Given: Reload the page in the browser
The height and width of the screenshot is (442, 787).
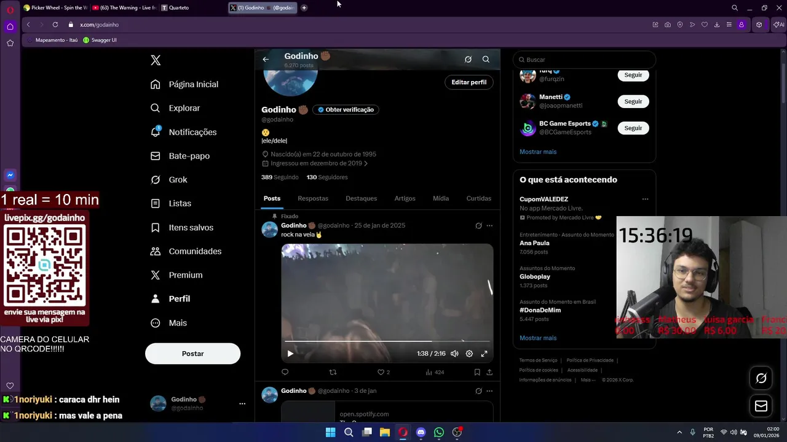Looking at the screenshot, I should tap(55, 25).
